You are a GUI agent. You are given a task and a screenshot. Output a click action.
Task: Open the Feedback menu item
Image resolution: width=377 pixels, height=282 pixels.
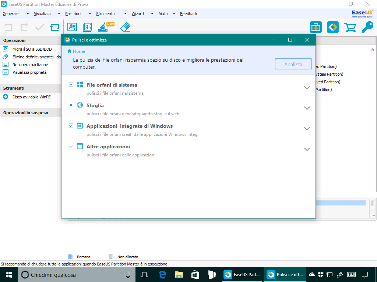189,14
